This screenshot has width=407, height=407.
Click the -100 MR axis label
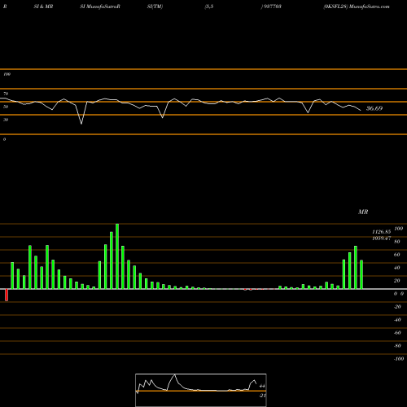click(x=399, y=359)
